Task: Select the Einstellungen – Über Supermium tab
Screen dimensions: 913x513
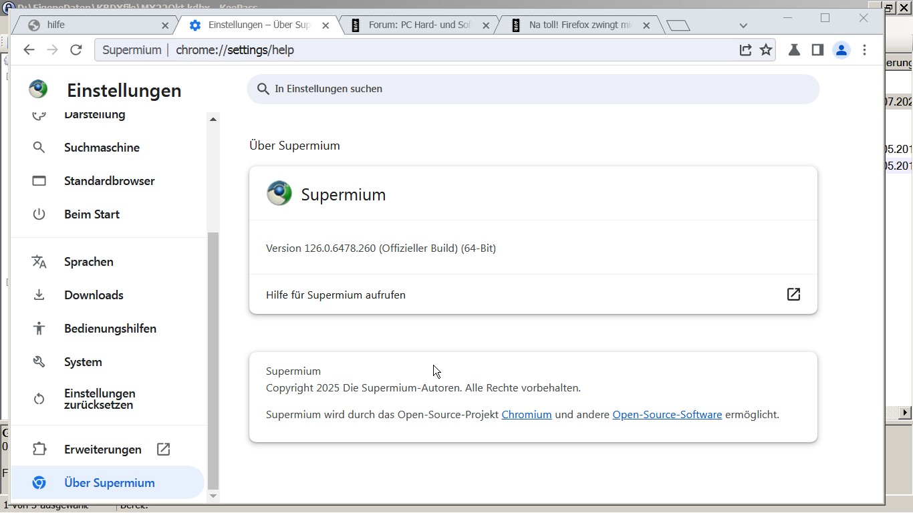Action: coord(259,25)
